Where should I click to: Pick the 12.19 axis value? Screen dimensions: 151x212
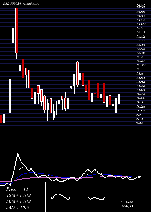[x=141, y=65]
